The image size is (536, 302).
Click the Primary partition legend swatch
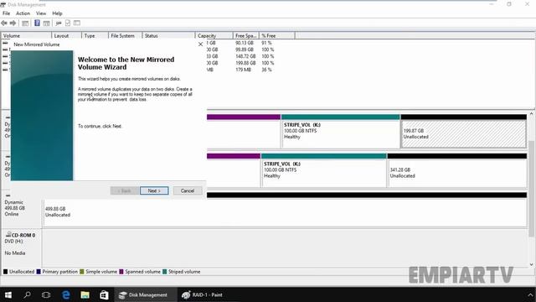point(39,272)
